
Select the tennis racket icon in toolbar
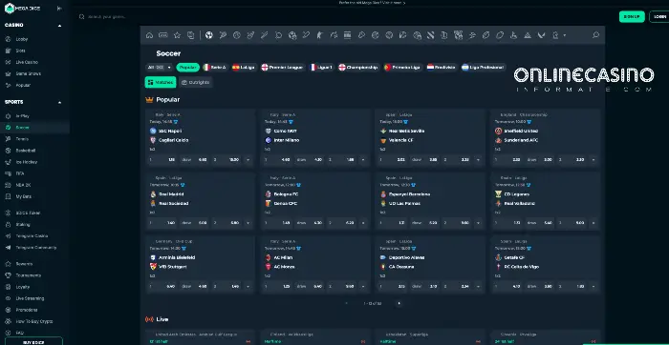223,35
